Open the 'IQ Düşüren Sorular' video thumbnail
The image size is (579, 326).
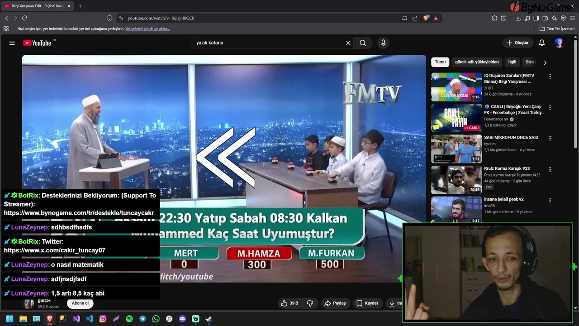456,87
